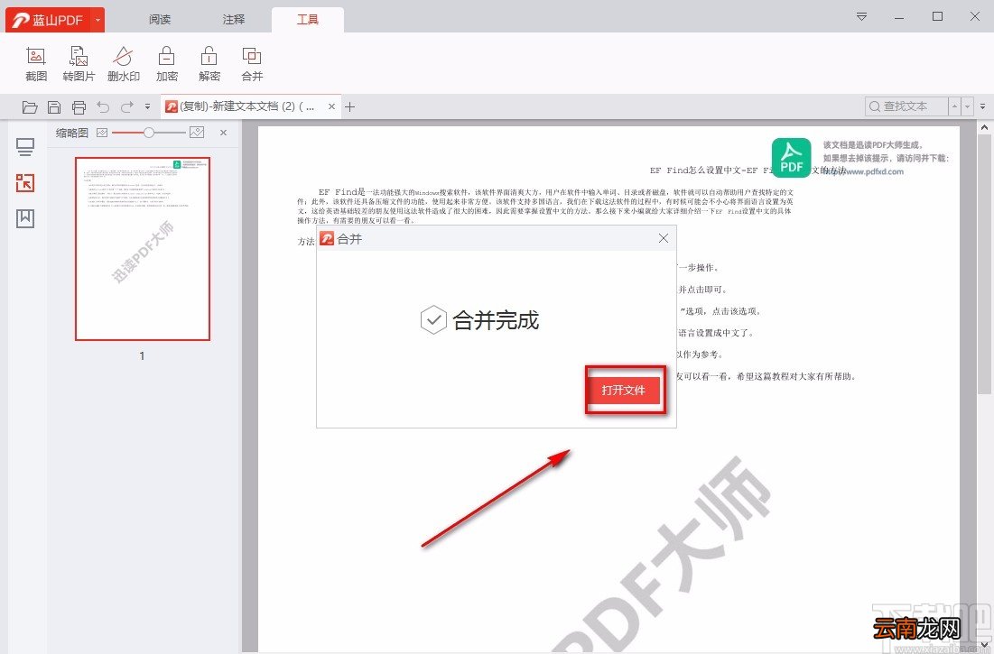994x654 pixels.
Task: Adjust the thumbnail size slider
Action: point(149,133)
